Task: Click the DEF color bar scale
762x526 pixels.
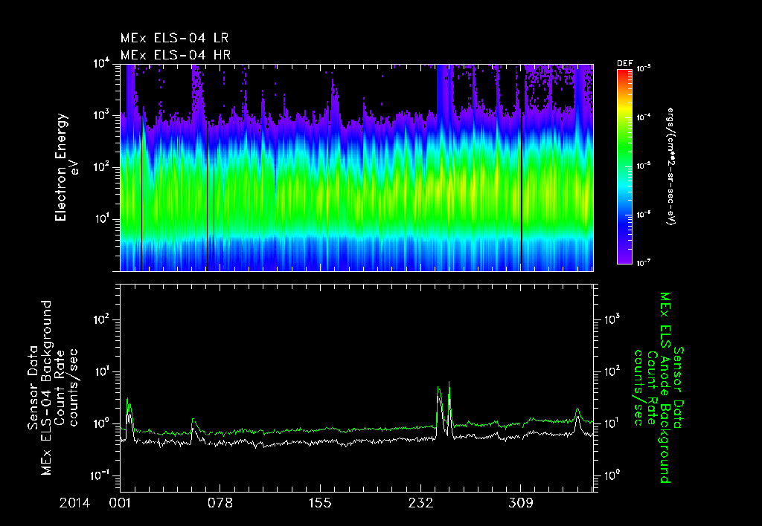Action: pos(624,166)
